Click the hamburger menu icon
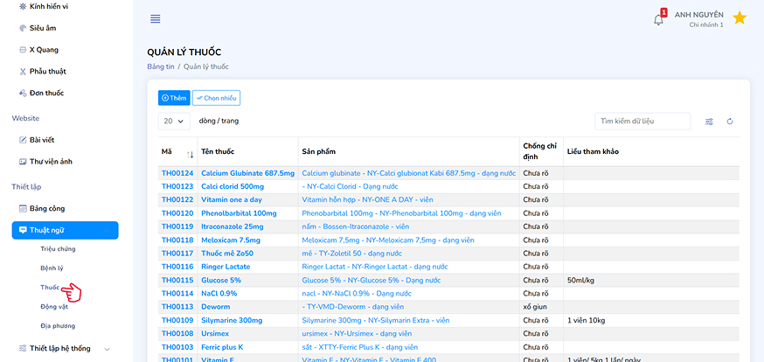The image size is (764, 362). tap(156, 18)
